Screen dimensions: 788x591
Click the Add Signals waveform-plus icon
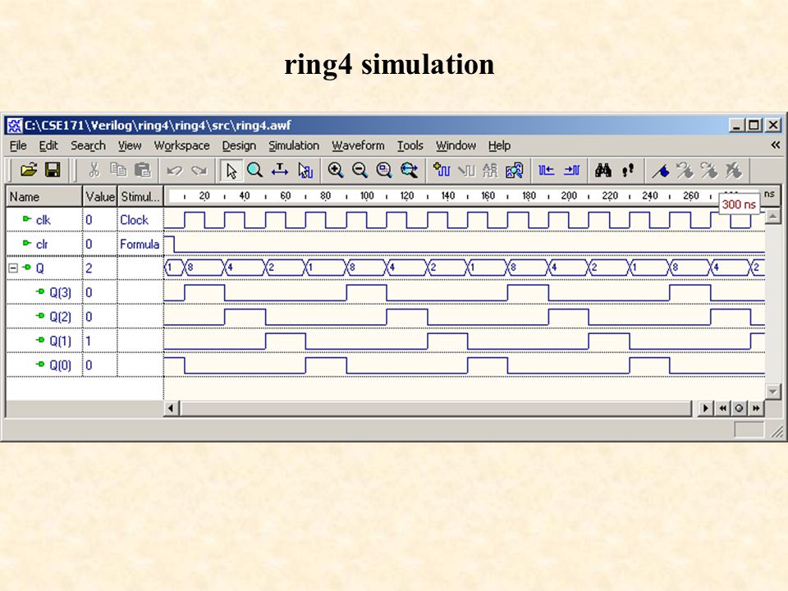tap(442, 171)
